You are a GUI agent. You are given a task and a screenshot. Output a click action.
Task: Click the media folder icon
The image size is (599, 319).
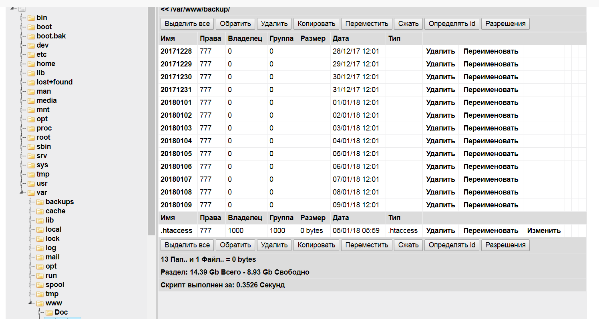click(31, 100)
